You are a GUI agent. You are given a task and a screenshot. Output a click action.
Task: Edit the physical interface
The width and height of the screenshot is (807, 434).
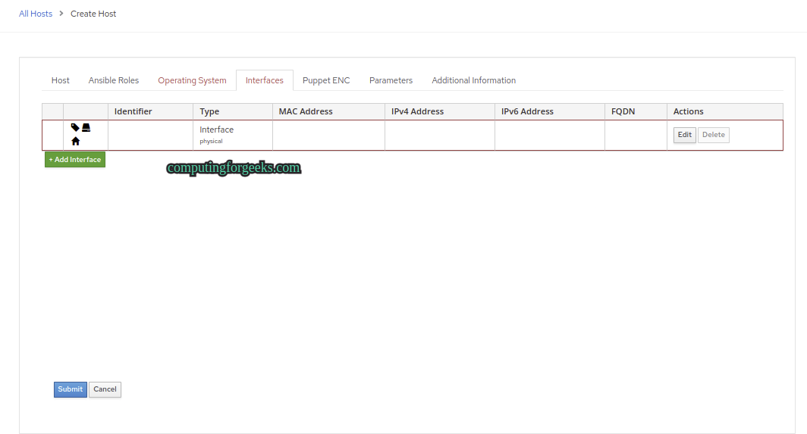tap(684, 135)
